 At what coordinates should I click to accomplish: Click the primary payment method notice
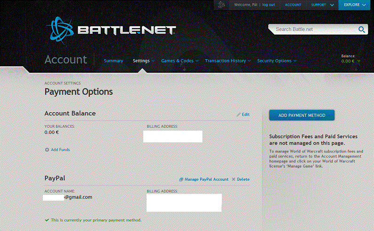point(96,220)
